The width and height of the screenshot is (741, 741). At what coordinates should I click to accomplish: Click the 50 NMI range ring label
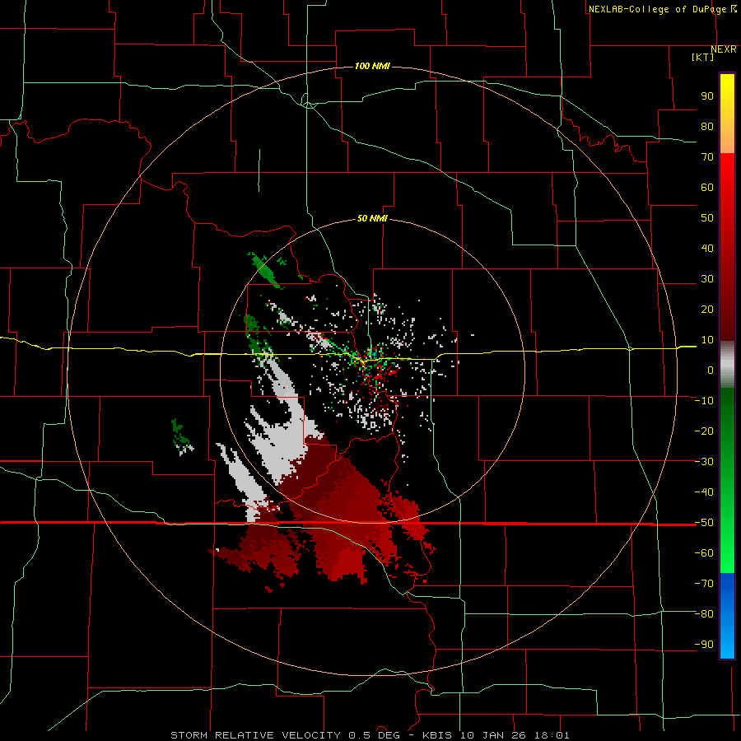click(372, 218)
